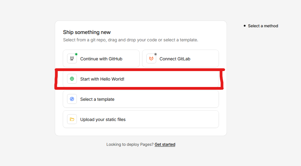This screenshot has width=301, height=166.
Task: Choose Connect GitLab option
Action: [x=175, y=59]
